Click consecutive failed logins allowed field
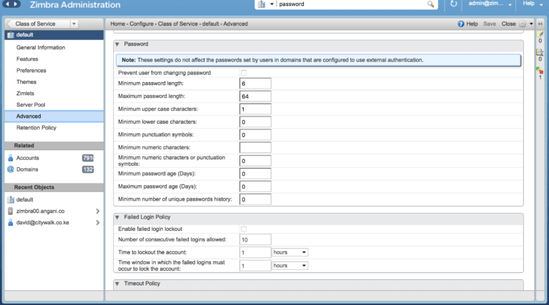This screenshot has height=305, width=549. coord(255,239)
